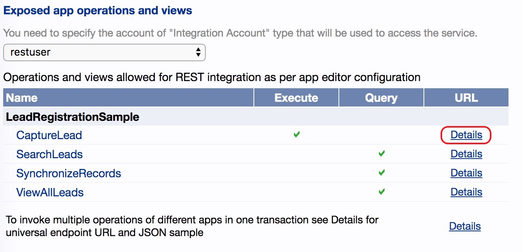
Task: Click the Execute column header
Action: (x=296, y=98)
